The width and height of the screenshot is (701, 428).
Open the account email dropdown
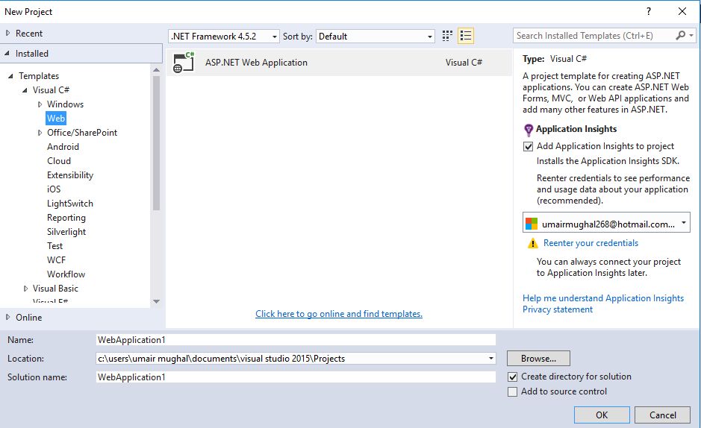pyautogui.click(x=606, y=223)
